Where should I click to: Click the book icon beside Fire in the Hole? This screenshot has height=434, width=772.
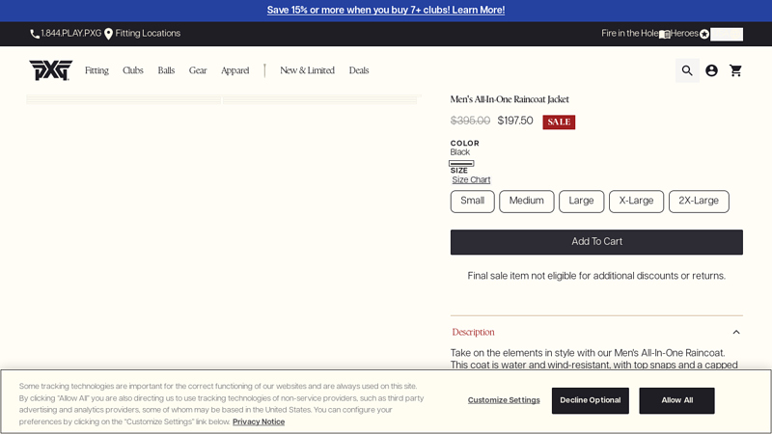point(665,34)
